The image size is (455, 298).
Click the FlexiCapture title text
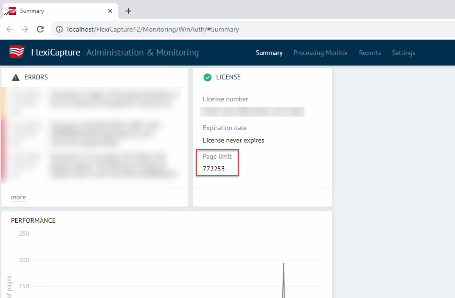(x=55, y=52)
